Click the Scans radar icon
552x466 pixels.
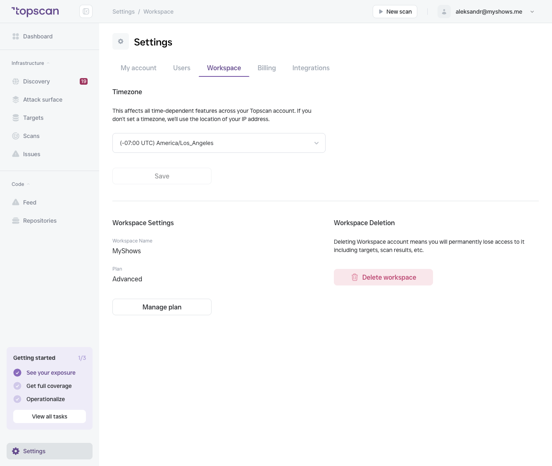pyautogui.click(x=16, y=136)
